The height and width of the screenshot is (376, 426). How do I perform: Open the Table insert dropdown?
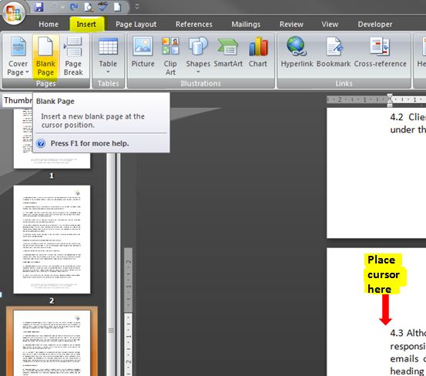[108, 56]
